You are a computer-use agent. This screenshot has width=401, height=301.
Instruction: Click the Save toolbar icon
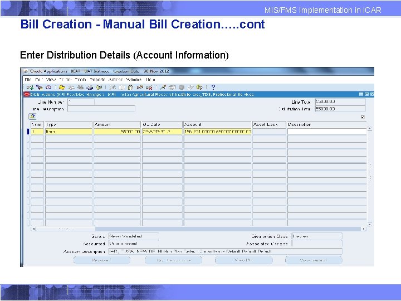click(x=62, y=88)
